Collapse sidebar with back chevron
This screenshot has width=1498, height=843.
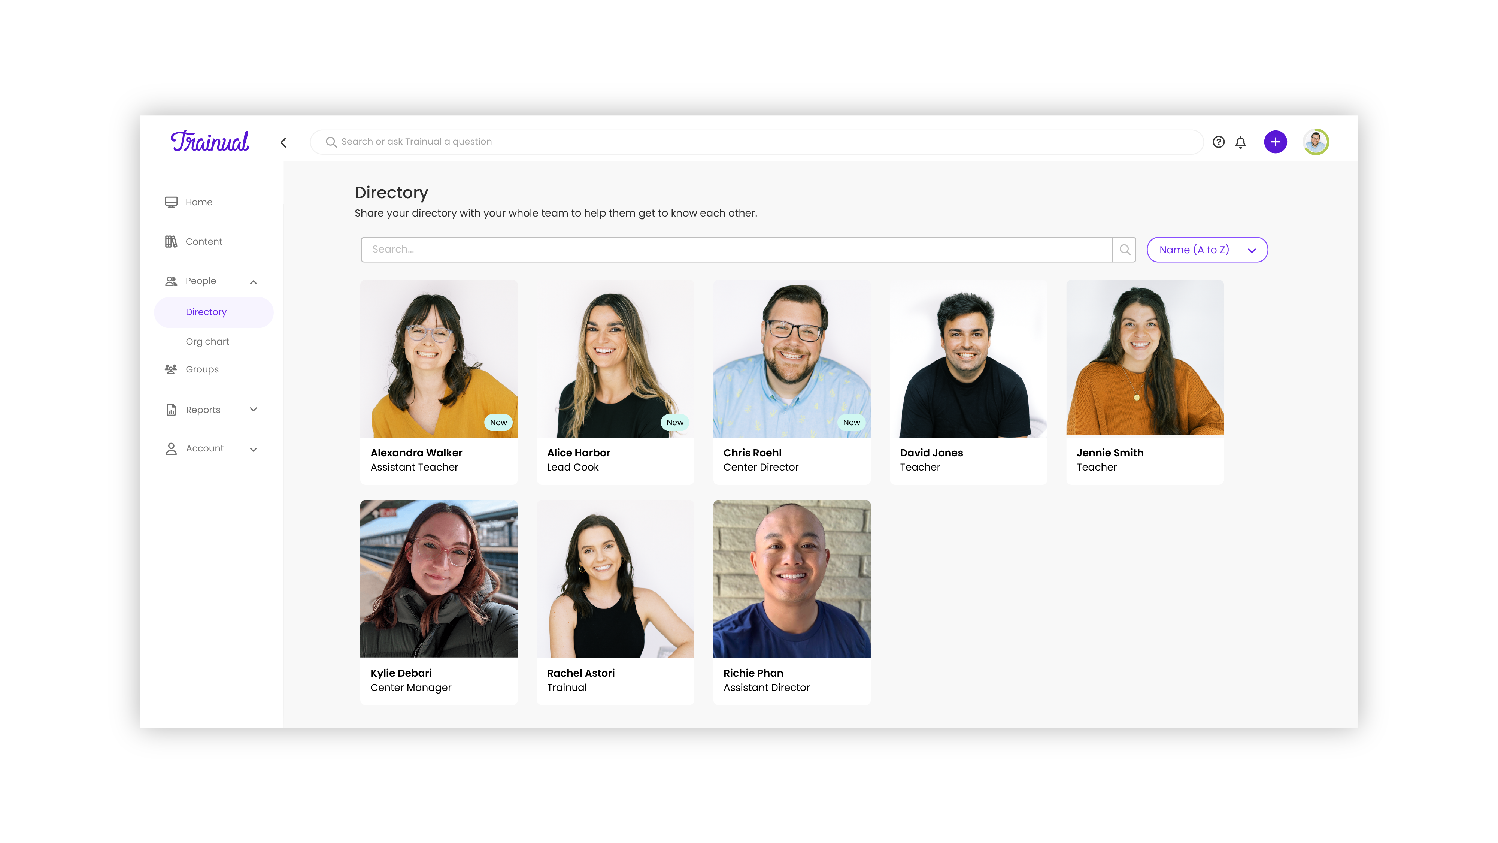coord(283,142)
